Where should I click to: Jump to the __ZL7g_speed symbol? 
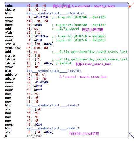tap(67, 29)
